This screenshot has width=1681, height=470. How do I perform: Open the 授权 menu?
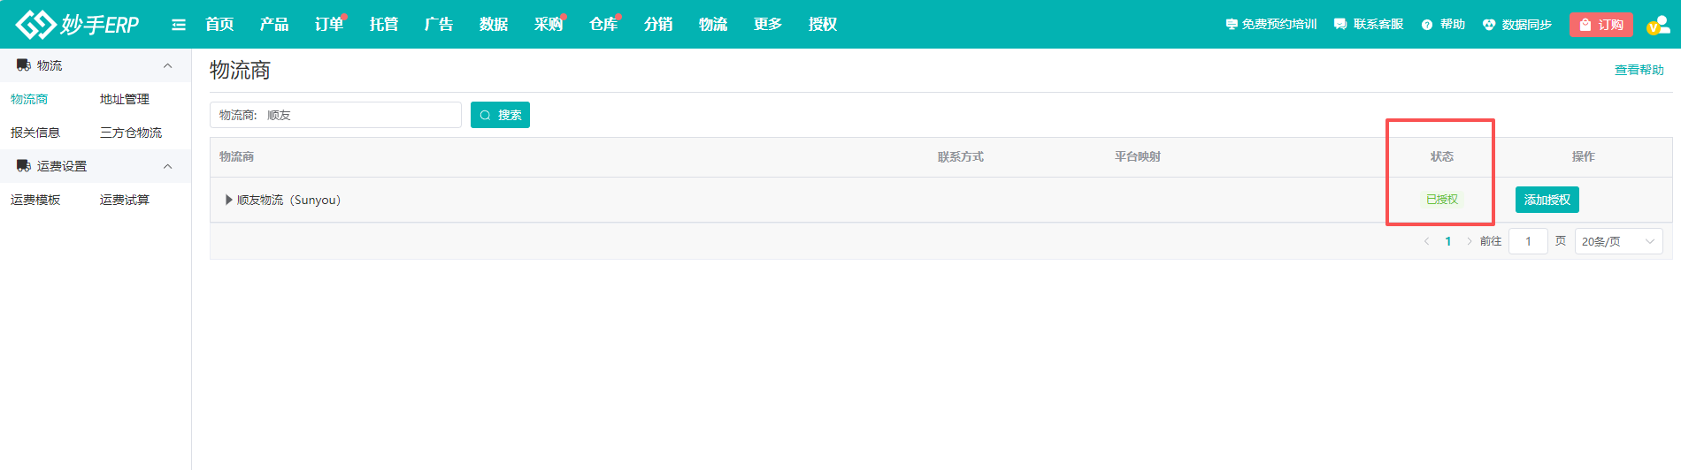(x=823, y=25)
